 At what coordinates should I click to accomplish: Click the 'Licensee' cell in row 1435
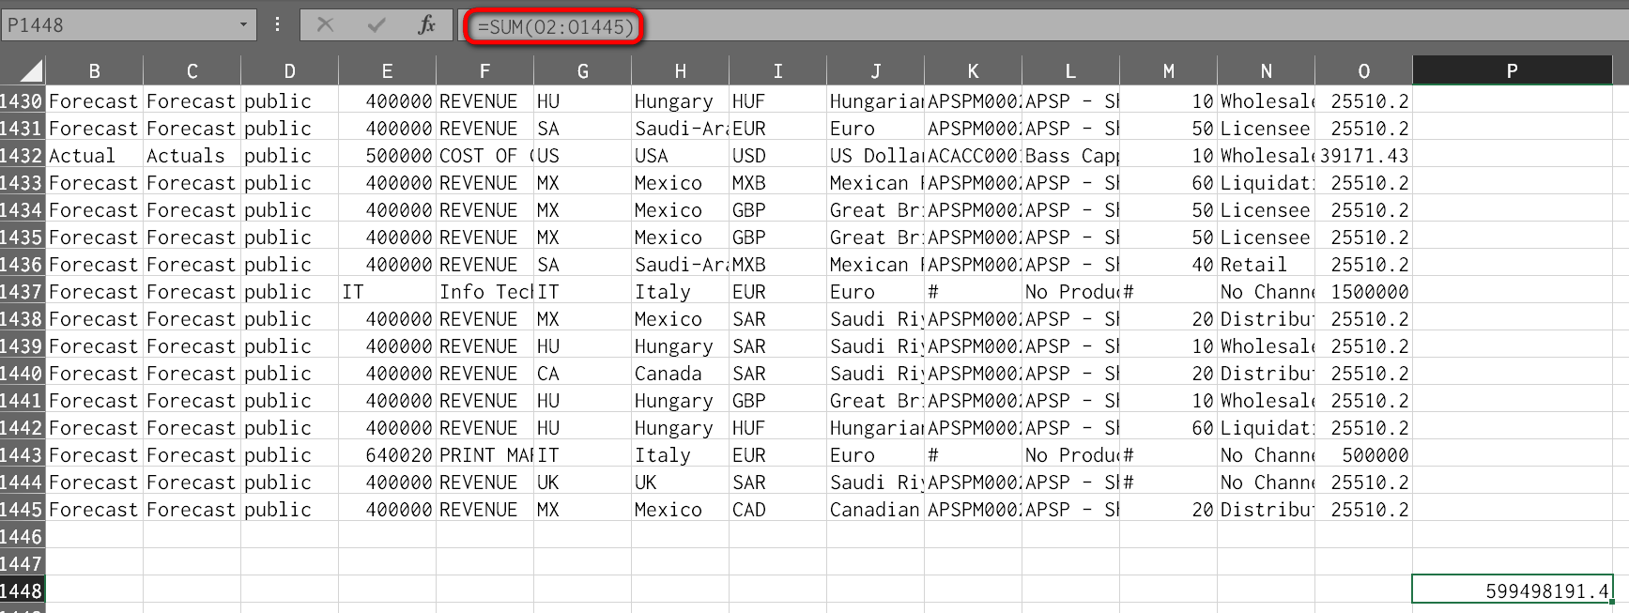[1267, 238]
